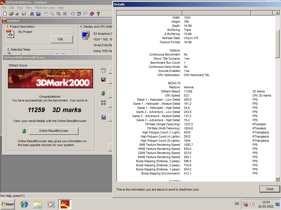
Task: Click 'CPU Optimization:' row label
Action: click(x=169, y=75)
